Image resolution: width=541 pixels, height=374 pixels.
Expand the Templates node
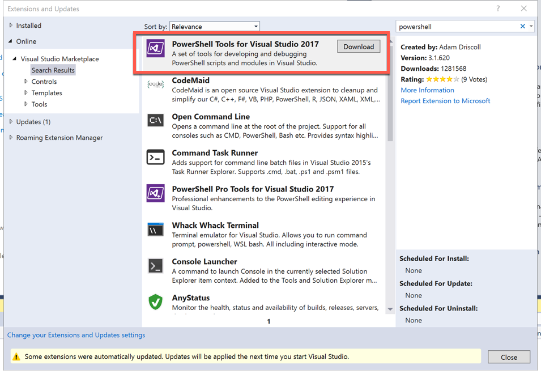pos(26,93)
